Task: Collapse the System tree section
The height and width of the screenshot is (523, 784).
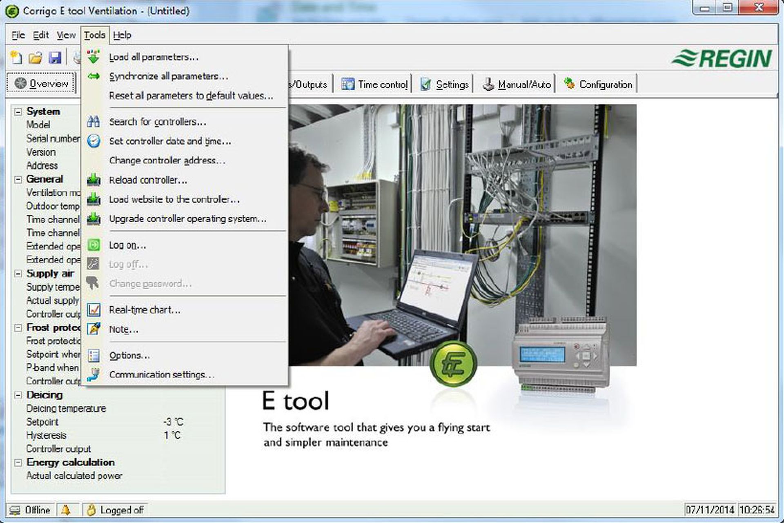Action: [17, 111]
